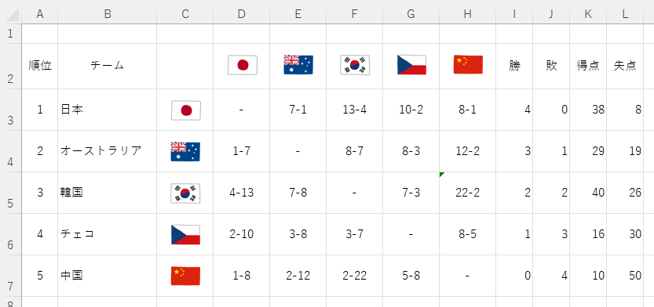The image size is (654, 307).
Task: Click the South Korea flag in header row
Action: [x=355, y=65]
